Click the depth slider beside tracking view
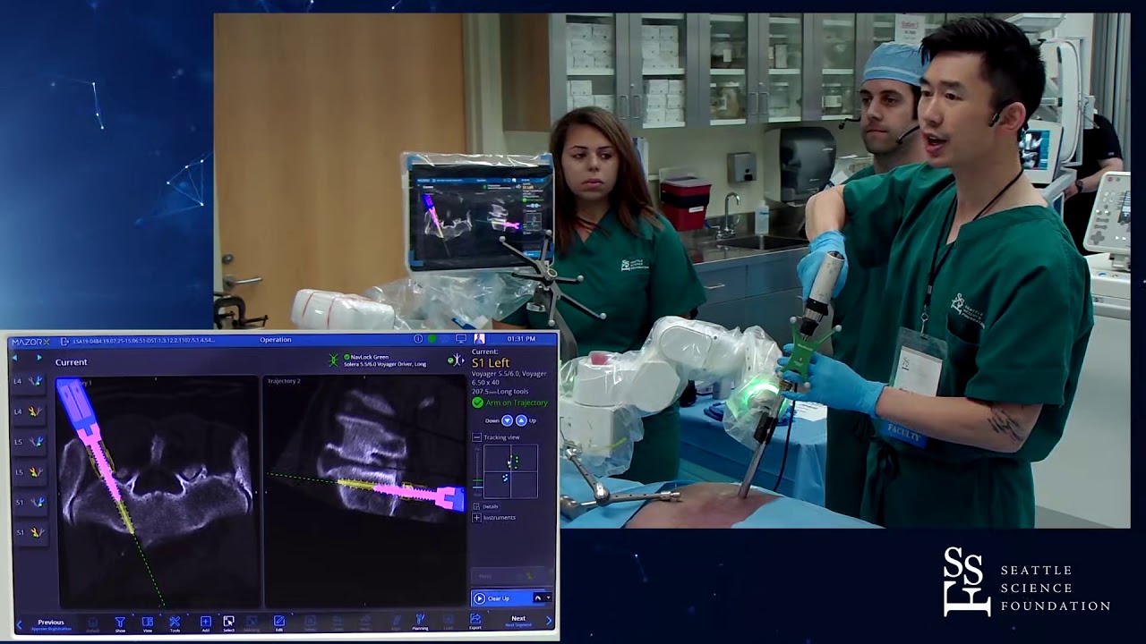Screen dimensions: 1146x644 pyautogui.click(x=477, y=471)
